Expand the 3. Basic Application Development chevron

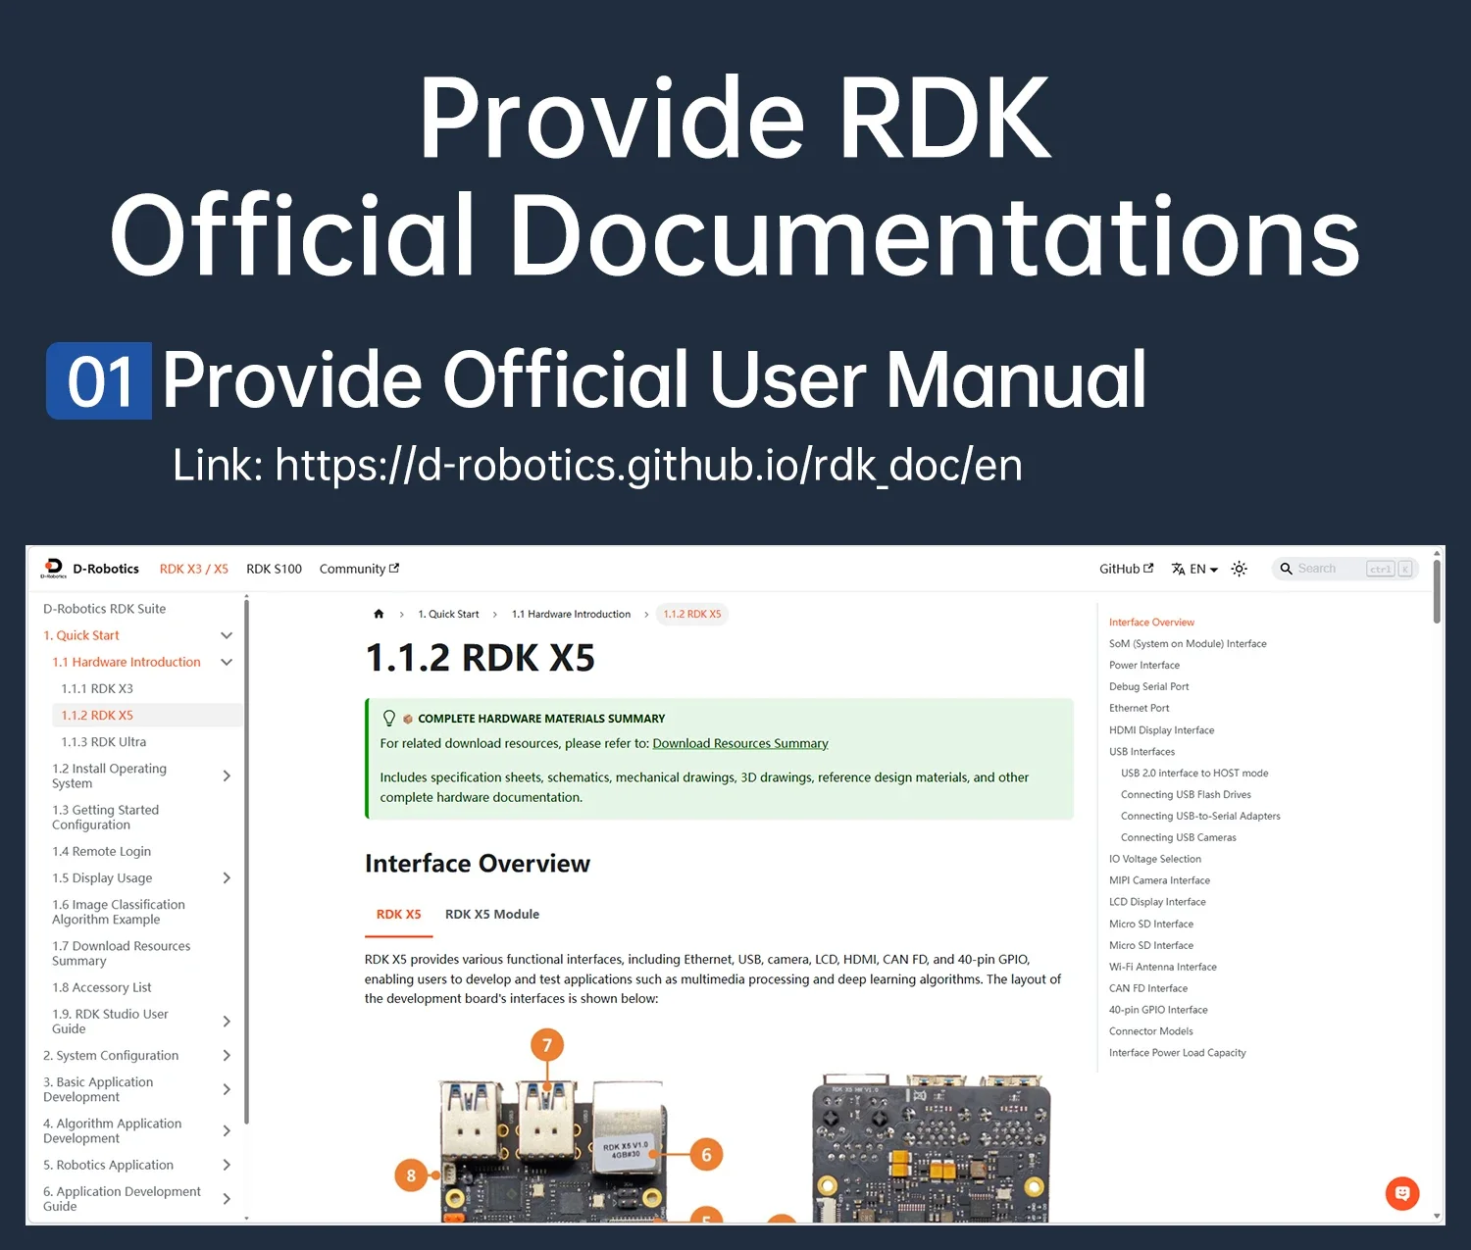tap(227, 1089)
